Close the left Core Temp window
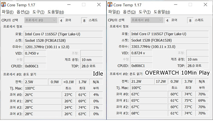 [x=99, y=5]
